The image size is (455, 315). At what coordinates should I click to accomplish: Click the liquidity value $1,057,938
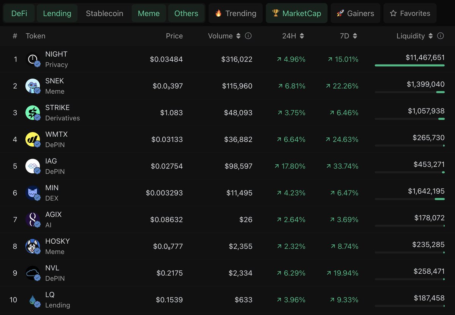coord(426,111)
